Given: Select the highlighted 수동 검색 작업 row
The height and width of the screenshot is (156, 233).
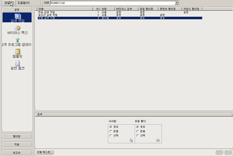Looking at the screenshot, I should 120,18.
